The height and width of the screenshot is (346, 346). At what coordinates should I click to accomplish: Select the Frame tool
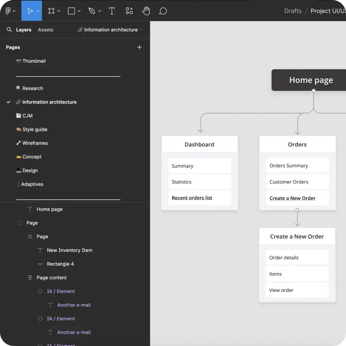click(51, 11)
